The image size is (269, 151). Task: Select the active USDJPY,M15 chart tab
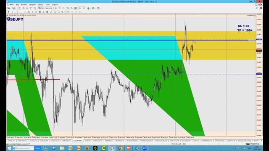click(78, 141)
